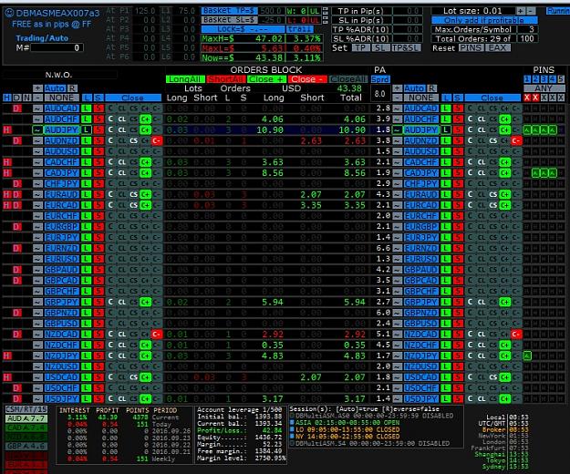Reset PINS using the PINS button
The height and width of the screenshot is (474, 570).
[x=471, y=47]
